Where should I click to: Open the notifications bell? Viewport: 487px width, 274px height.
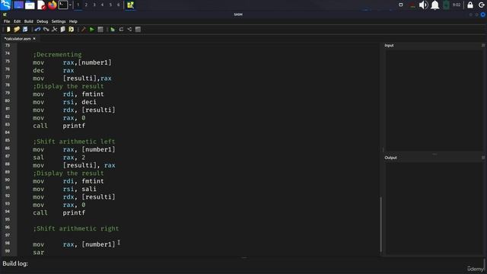tap(435, 5)
